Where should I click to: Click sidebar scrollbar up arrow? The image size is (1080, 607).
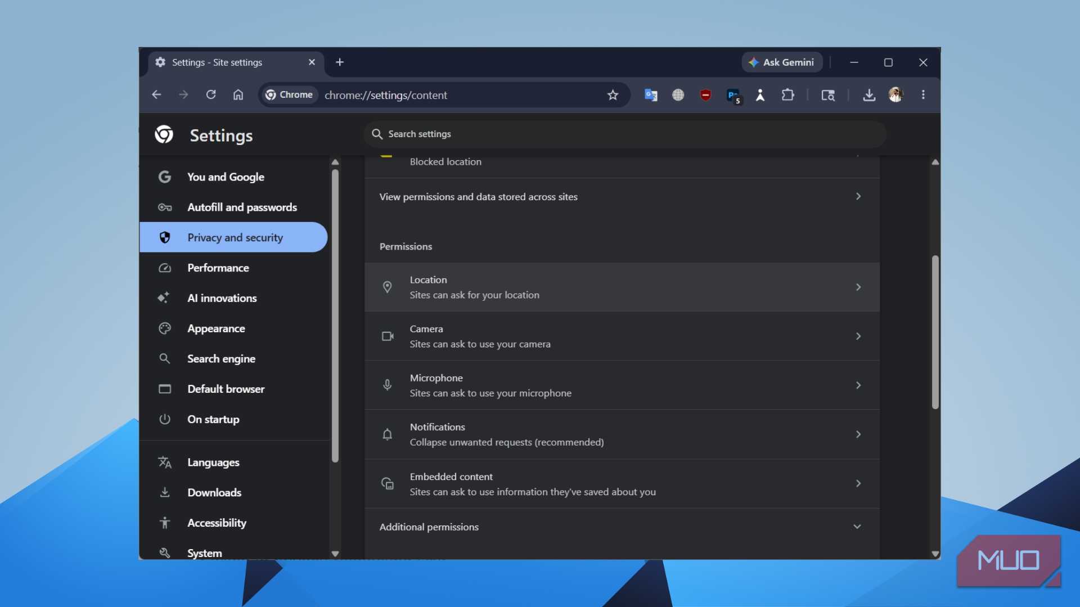point(335,162)
